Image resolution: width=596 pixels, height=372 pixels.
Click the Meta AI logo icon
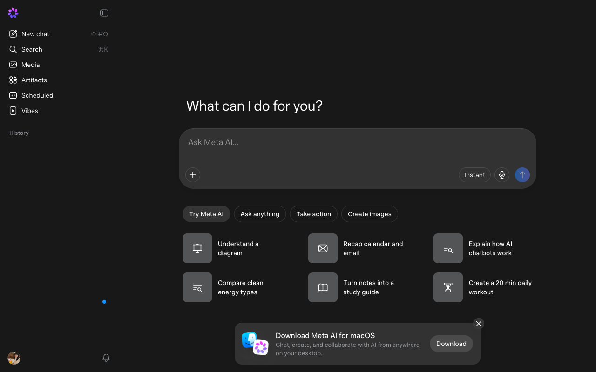13,13
